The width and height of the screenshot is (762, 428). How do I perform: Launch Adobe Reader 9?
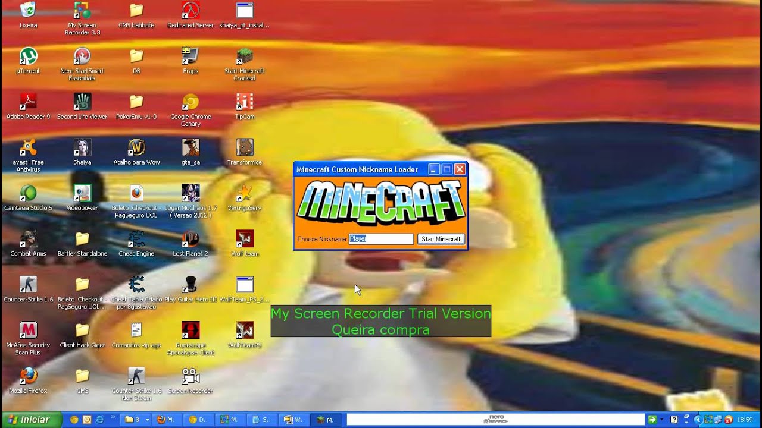click(x=28, y=107)
